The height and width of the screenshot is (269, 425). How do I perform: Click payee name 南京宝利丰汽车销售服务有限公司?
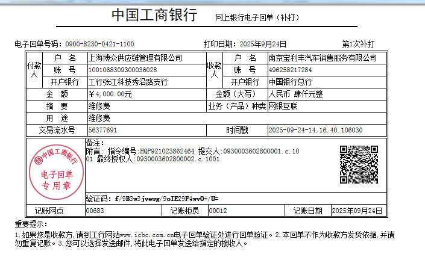[323, 58]
